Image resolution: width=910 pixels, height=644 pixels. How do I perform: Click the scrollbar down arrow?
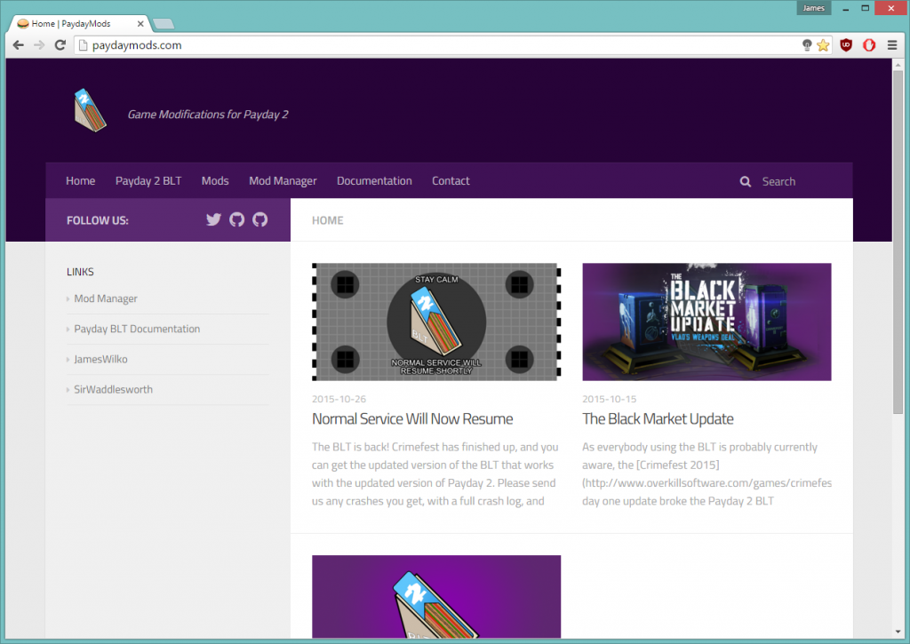[898, 632]
